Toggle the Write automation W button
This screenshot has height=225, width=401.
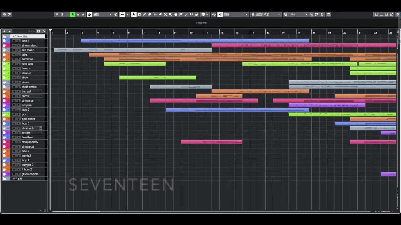(78, 14)
